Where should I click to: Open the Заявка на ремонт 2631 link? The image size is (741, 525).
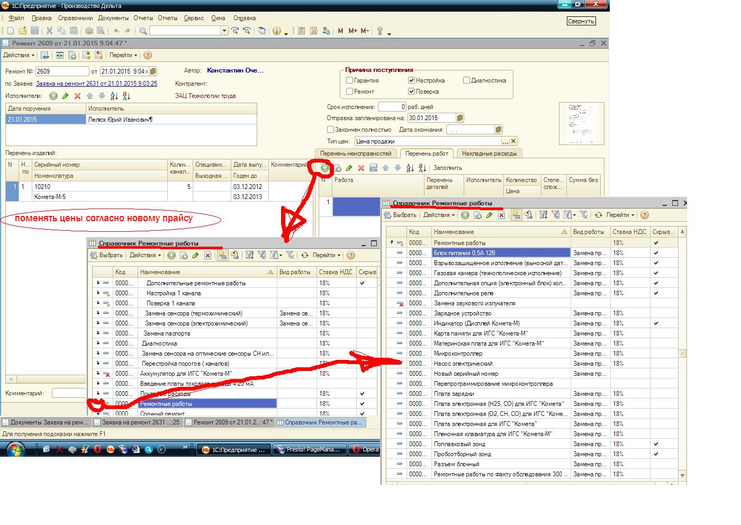pyautogui.click(x=96, y=84)
